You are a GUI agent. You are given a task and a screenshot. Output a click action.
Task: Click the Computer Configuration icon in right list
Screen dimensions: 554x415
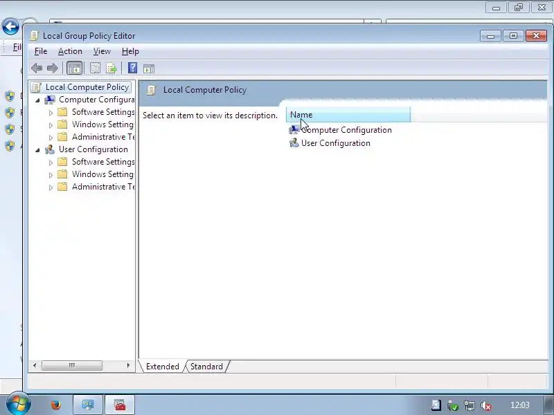tap(294, 130)
